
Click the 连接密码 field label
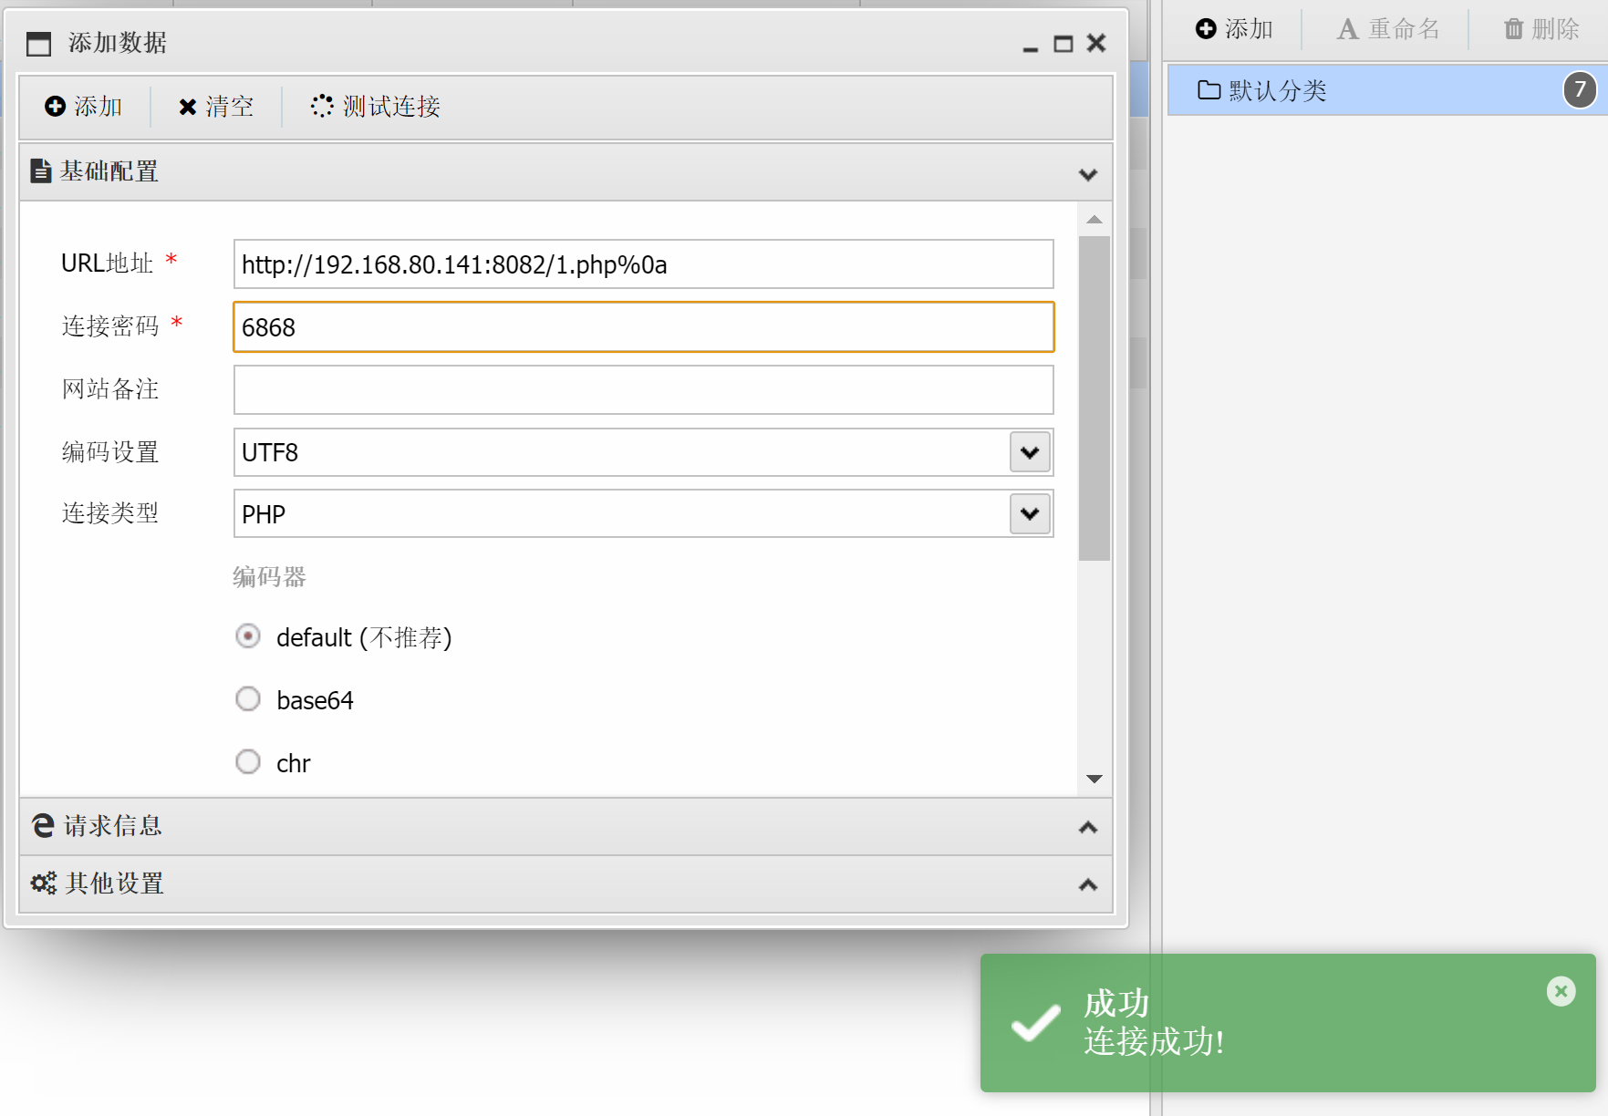(110, 326)
